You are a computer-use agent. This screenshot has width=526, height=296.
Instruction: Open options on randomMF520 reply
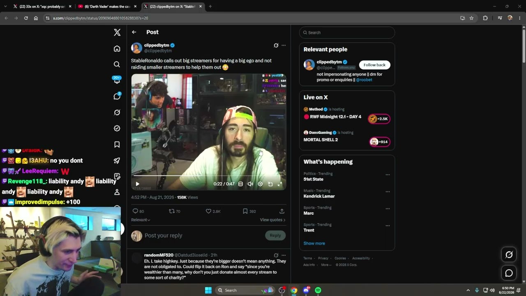284,255
